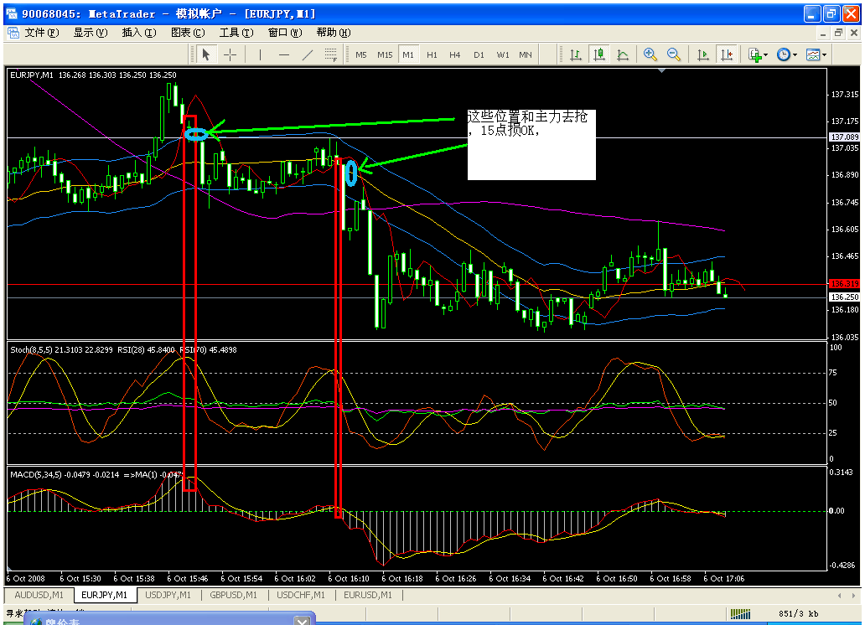Viewport: 865px width, 625px height.
Task: Pick the horizontal line tool
Action: coord(284,54)
